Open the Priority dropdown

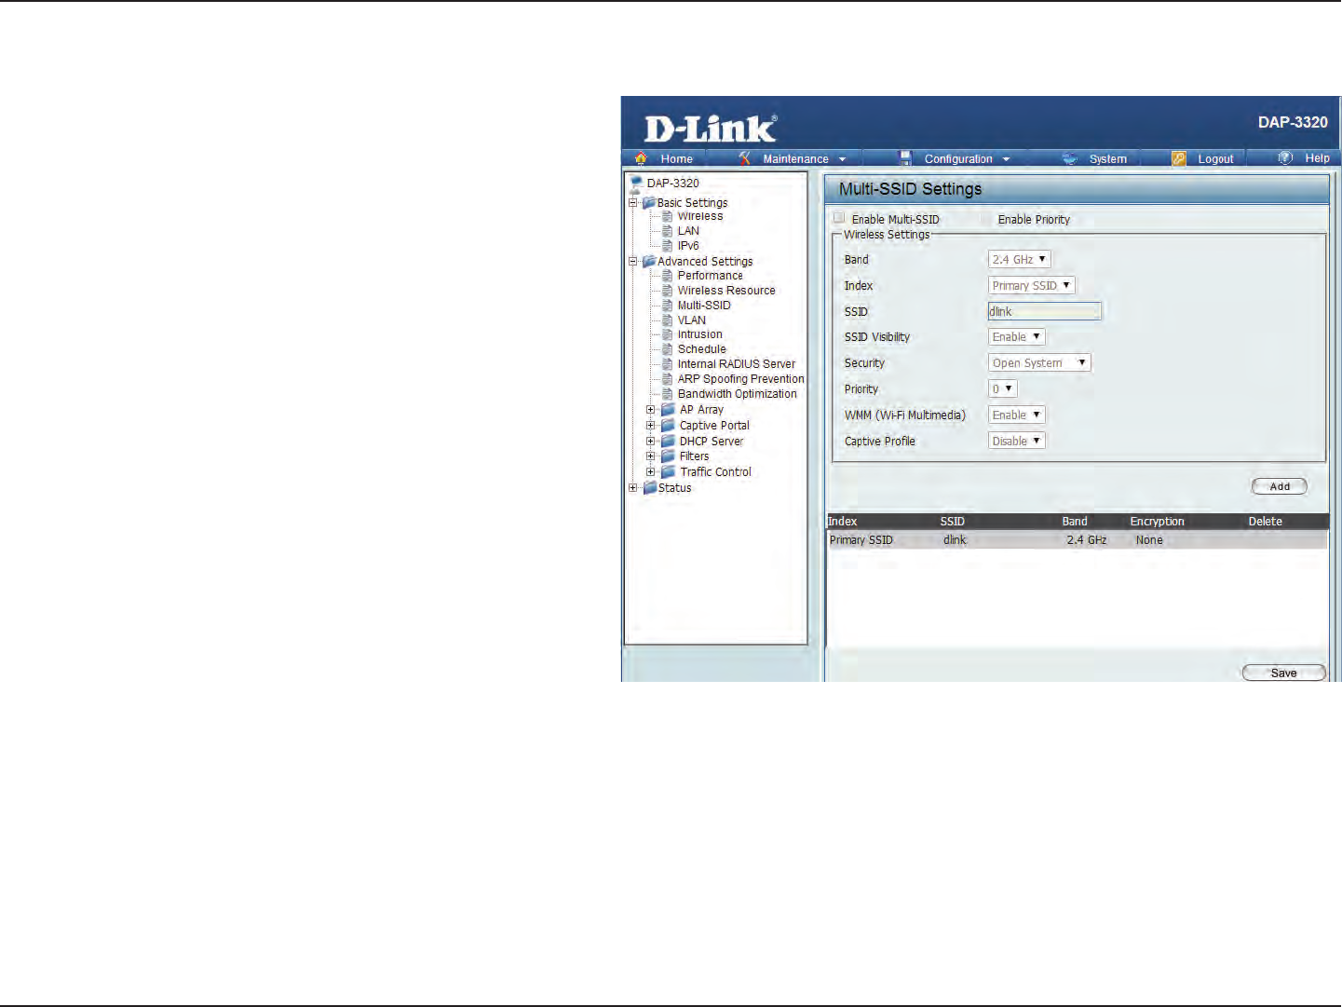[x=1002, y=389]
